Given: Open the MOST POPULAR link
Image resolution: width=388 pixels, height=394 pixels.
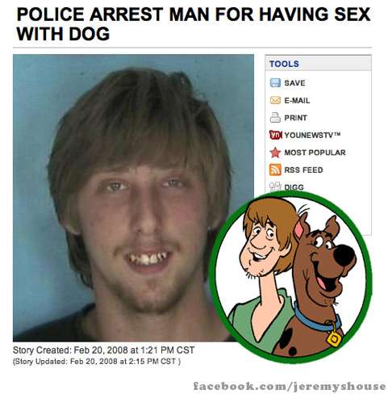Looking at the screenshot, I should coord(315,153).
